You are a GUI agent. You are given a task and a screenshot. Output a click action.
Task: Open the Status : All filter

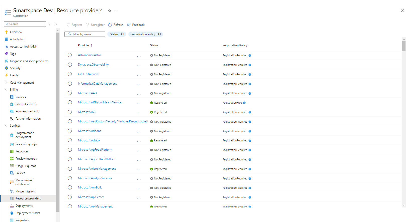click(x=117, y=34)
